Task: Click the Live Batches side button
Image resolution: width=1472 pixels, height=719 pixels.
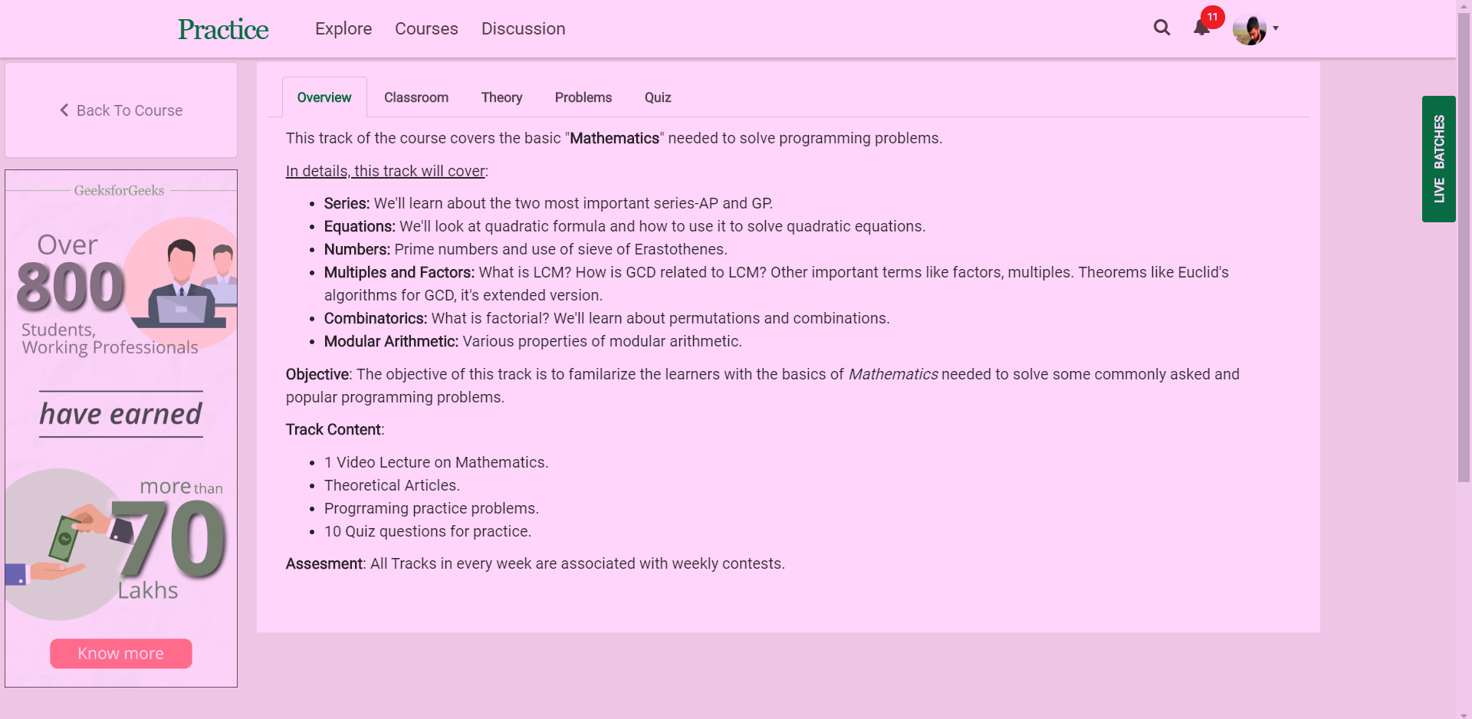Action: [1439, 159]
